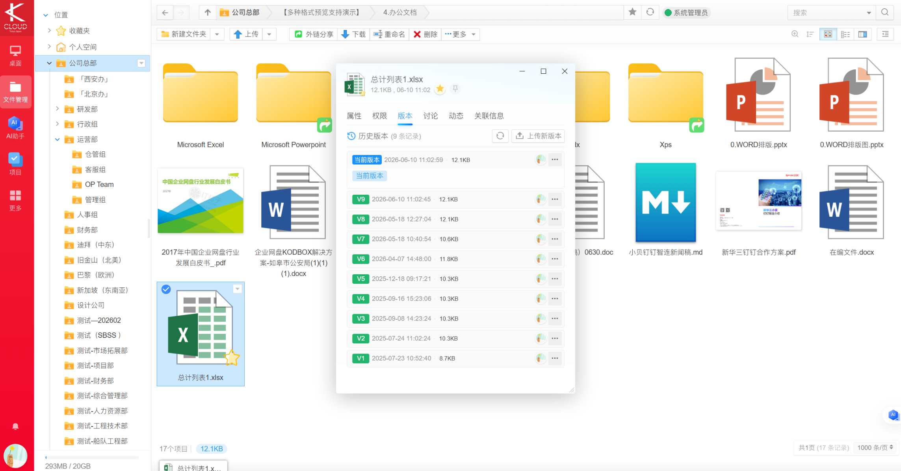This screenshot has height=471, width=901.
Task: Expand the 收藏夹 tree node
Action: (49, 30)
